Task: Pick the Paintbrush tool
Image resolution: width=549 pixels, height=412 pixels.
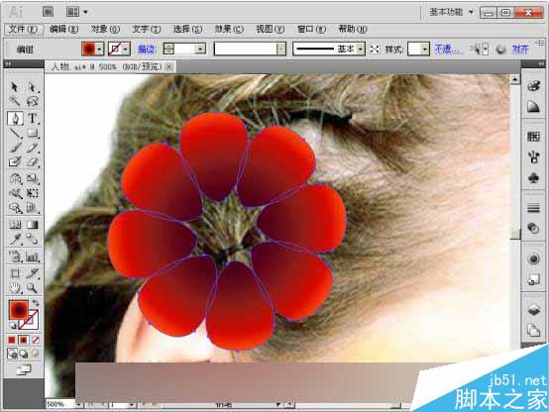Action: (x=15, y=148)
